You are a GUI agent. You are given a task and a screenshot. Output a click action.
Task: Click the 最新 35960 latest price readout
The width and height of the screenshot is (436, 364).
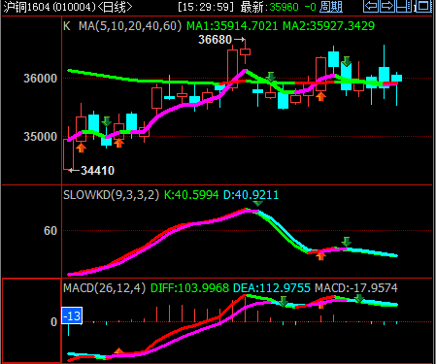(x=269, y=7)
